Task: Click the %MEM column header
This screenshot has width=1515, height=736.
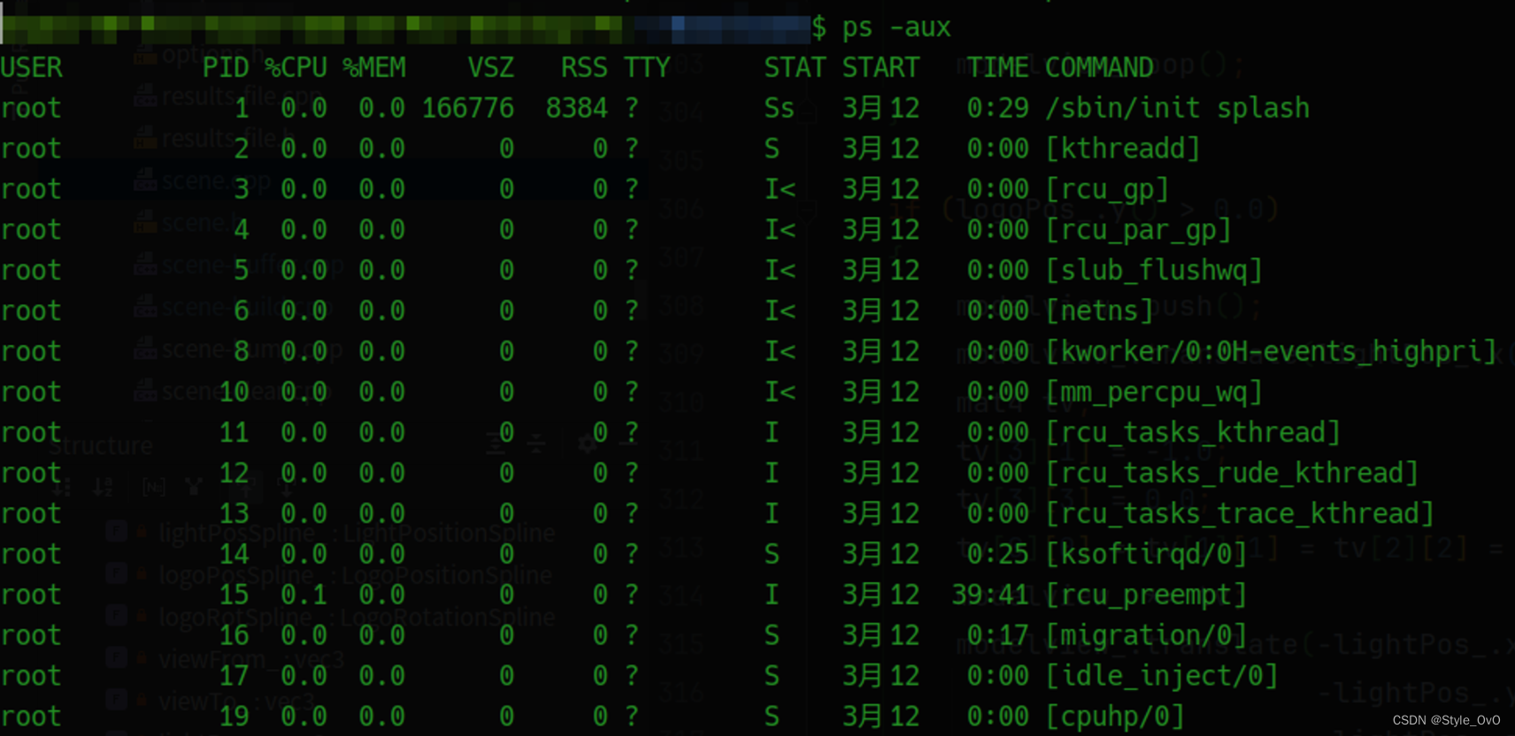Action: point(374,68)
